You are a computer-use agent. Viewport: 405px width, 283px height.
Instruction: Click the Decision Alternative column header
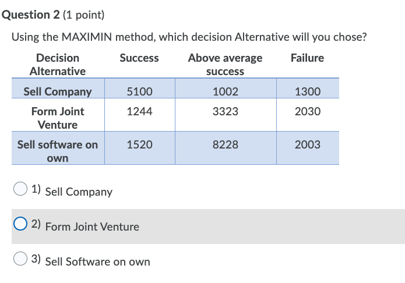(x=58, y=65)
